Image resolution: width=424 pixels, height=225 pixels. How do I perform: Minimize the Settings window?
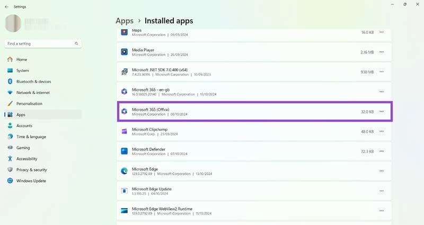(392, 4)
